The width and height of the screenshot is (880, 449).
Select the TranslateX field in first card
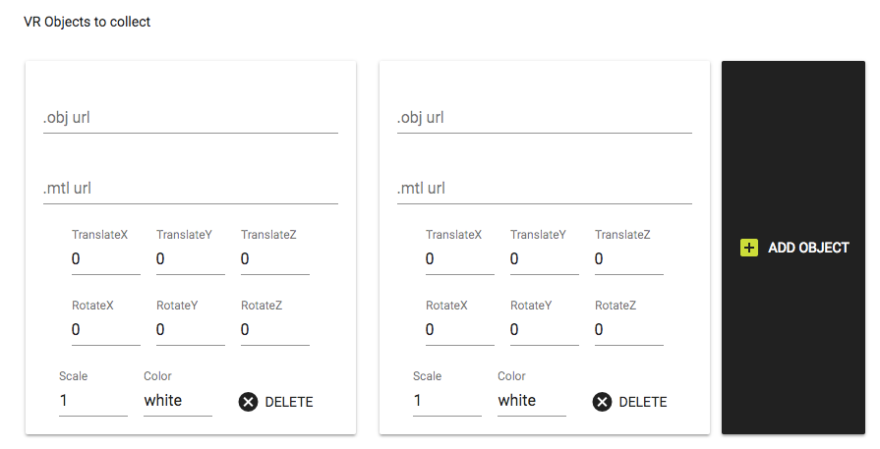point(105,259)
